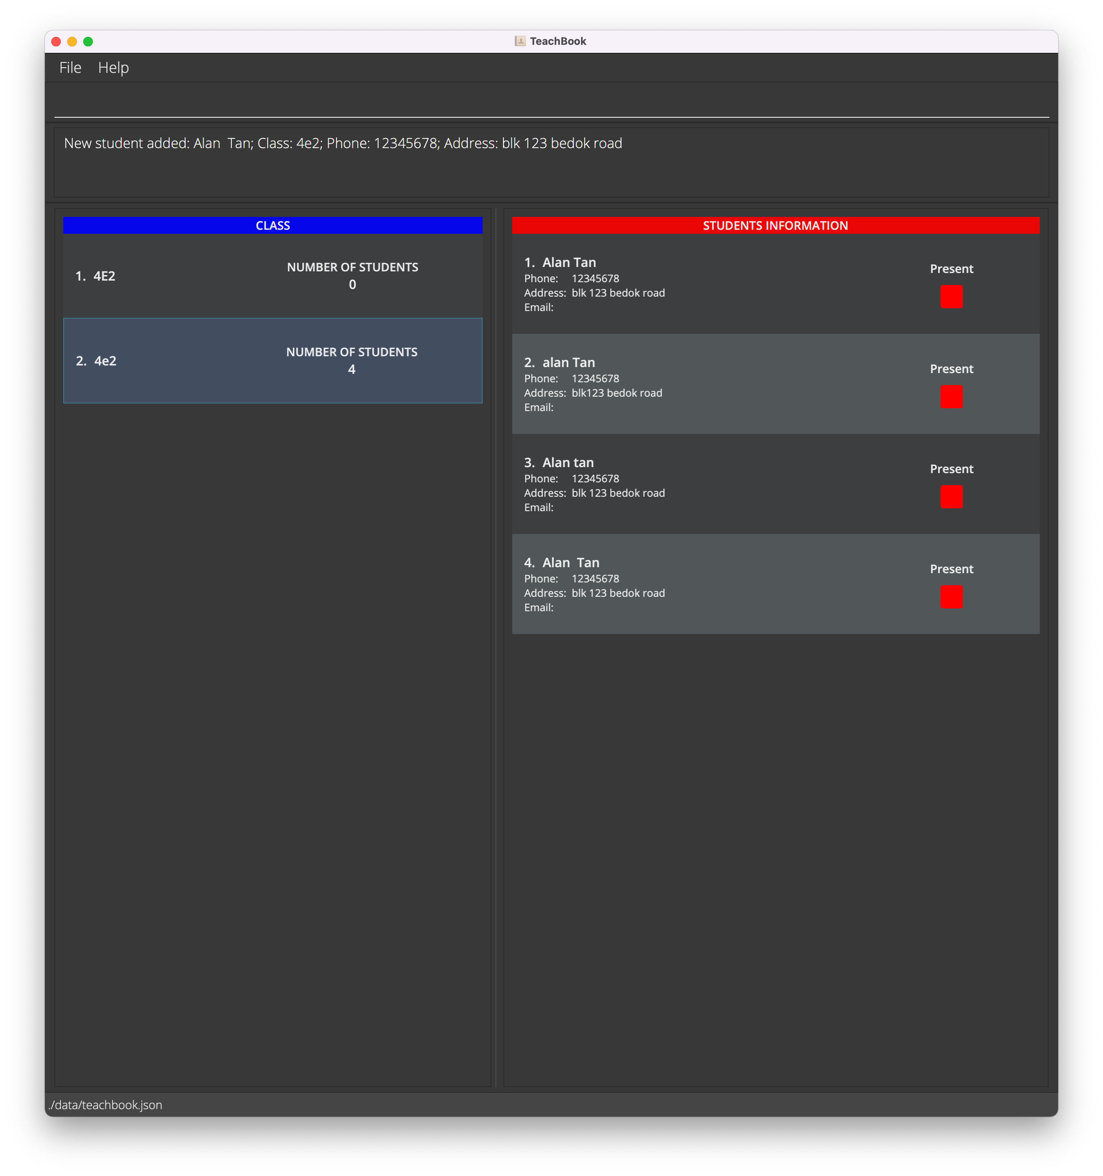1103x1176 pixels.
Task: Click the yellow minimize window button
Action: coord(72,41)
